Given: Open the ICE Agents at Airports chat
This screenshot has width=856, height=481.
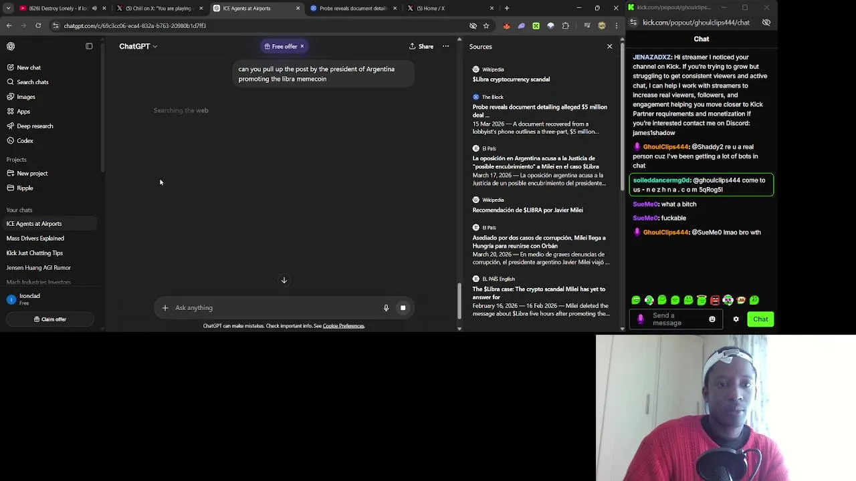Looking at the screenshot, I should [49, 224].
